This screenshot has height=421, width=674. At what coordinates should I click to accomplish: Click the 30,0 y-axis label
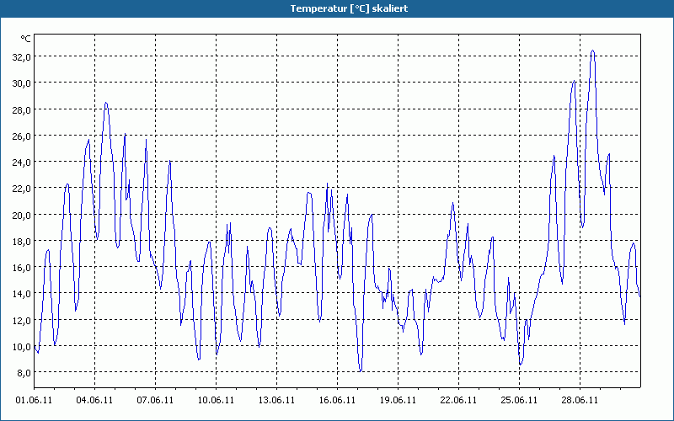[22, 83]
